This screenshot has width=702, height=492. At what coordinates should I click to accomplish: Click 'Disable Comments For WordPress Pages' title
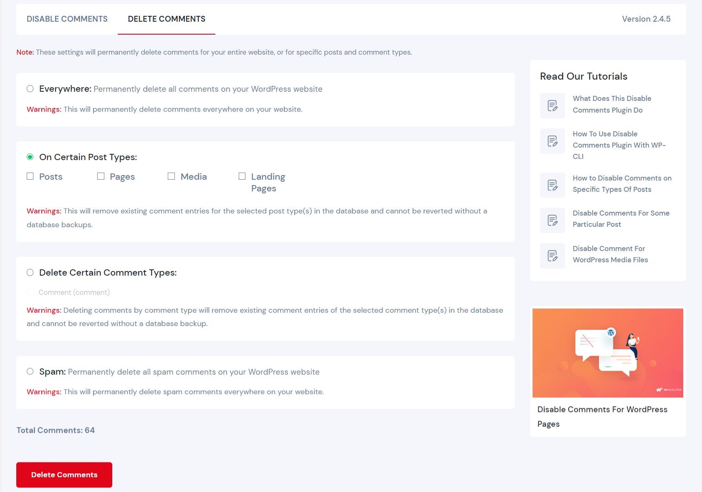click(602, 417)
